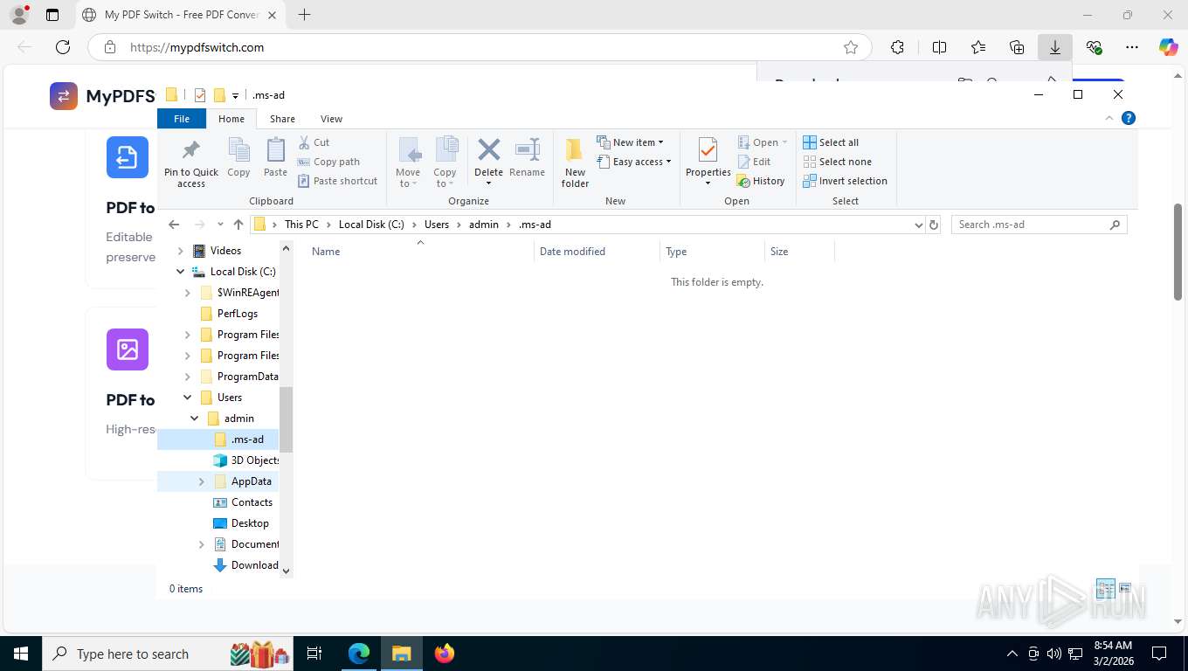
Task: Select PerfLogs folder in tree
Action: tap(237, 314)
